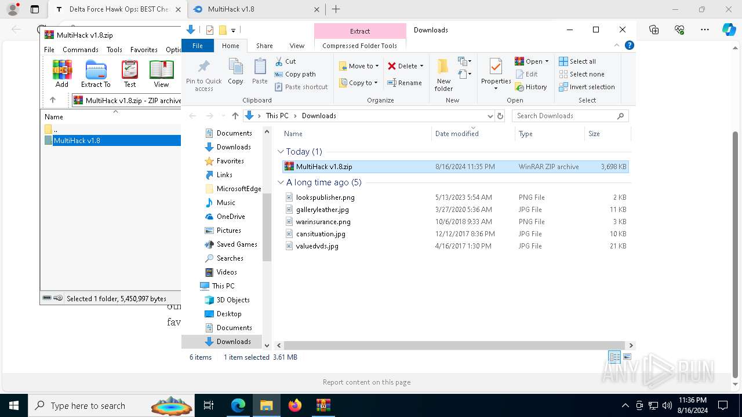
Task: Open the File tab in Explorer
Action: pos(198,46)
